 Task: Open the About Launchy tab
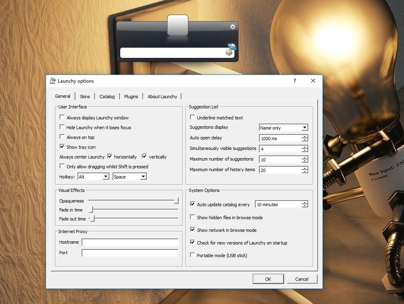coord(162,97)
